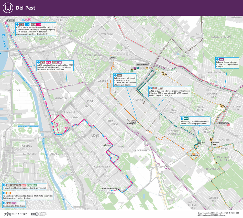Open the Instagram bkkbudapest handle
This screenshot has height=218, width=243.
coord(220,215)
